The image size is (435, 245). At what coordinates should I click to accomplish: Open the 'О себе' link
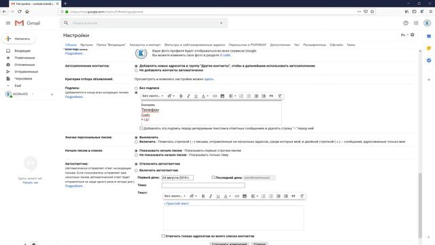pos(225,55)
